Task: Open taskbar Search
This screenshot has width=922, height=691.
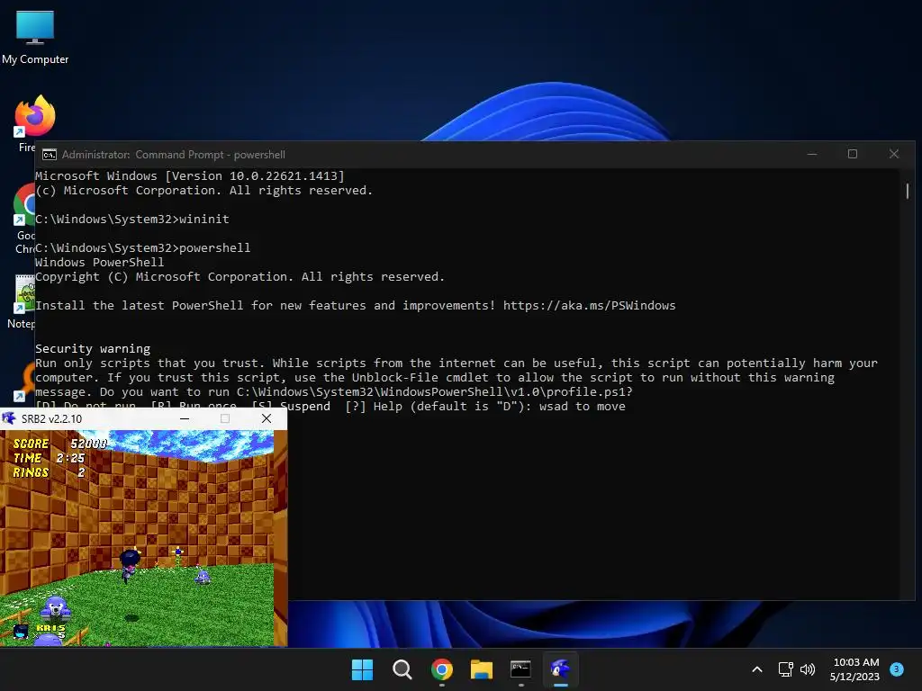Action: click(402, 669)
